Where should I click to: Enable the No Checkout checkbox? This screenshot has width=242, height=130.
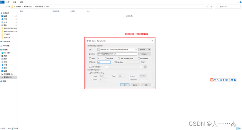point(139,58)
